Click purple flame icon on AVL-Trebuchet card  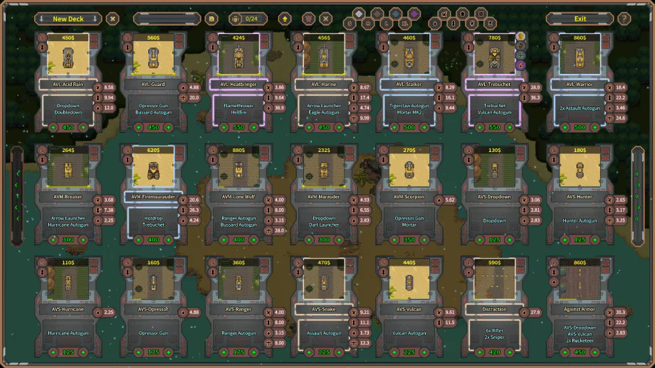point(520,65)
